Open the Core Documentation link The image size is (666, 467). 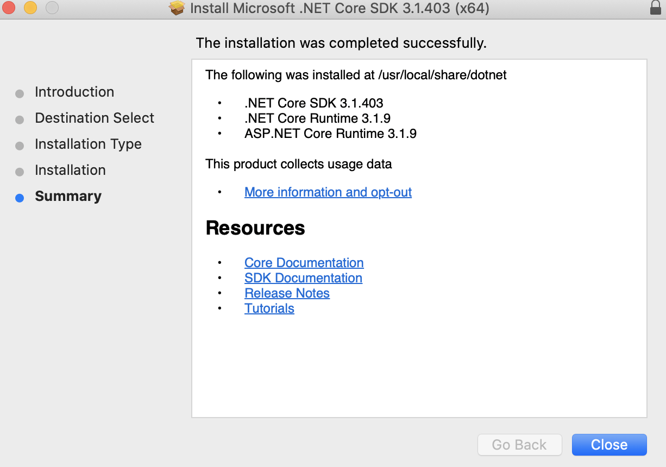(x=304, y=263)
